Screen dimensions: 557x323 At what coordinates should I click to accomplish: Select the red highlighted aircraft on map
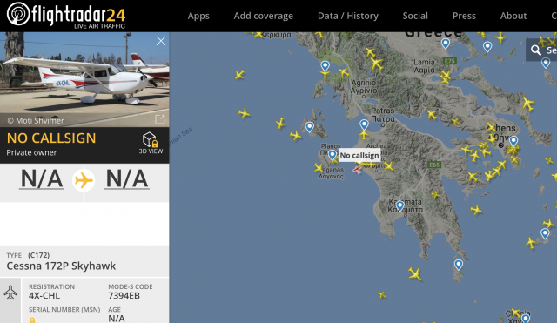pyautogui.click(x=358, y=170)
